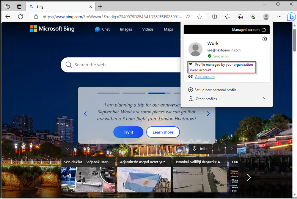
Task: Select the third carousel progress bar
Action: tap(159, 93)
